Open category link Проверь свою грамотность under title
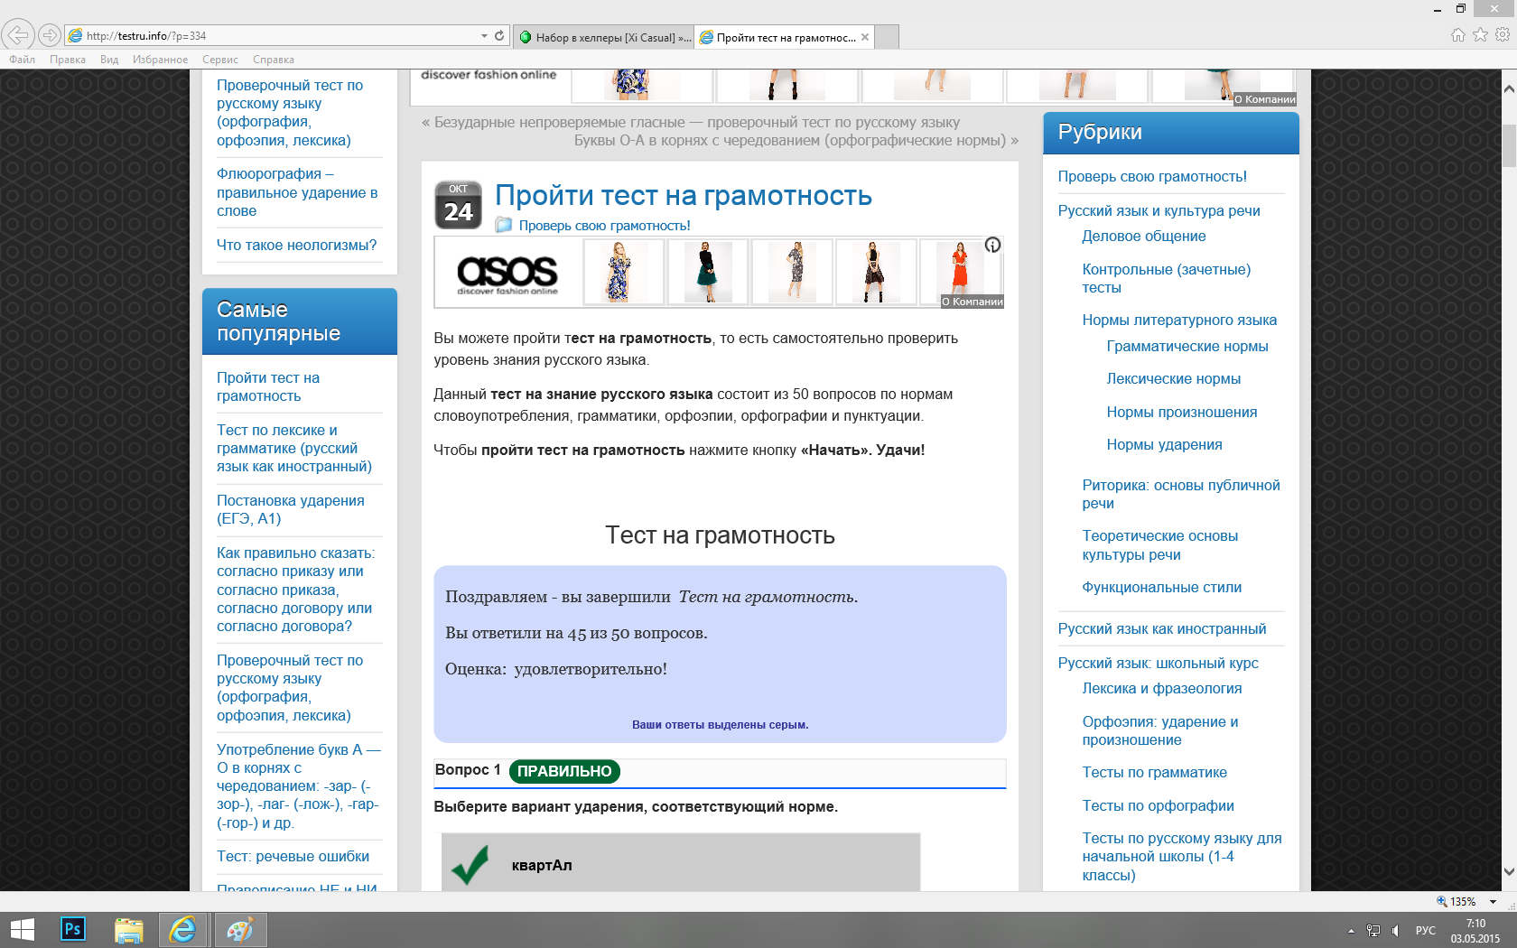The image size is (1517, 948). 604,226
